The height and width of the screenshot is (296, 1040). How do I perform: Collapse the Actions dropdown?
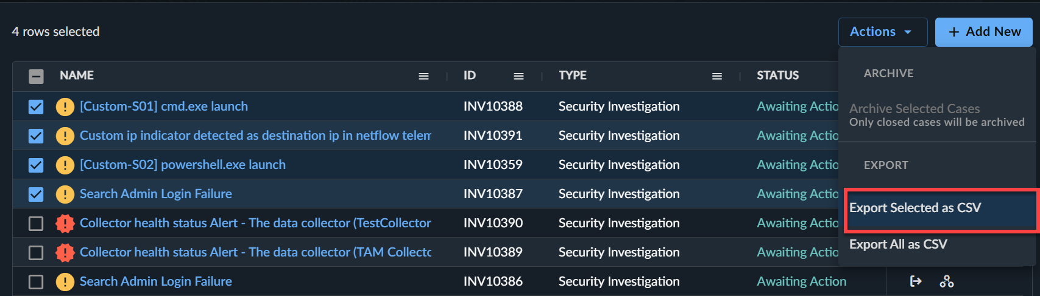point(882,32)
